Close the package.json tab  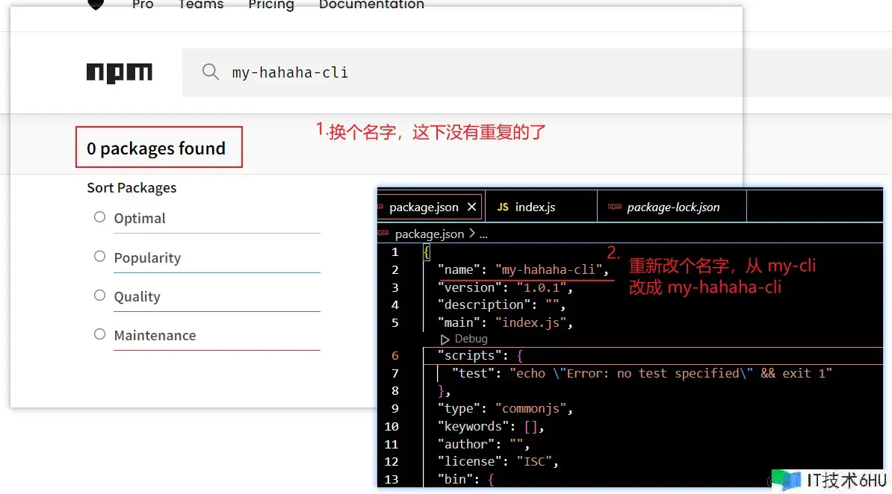point(471,207)
